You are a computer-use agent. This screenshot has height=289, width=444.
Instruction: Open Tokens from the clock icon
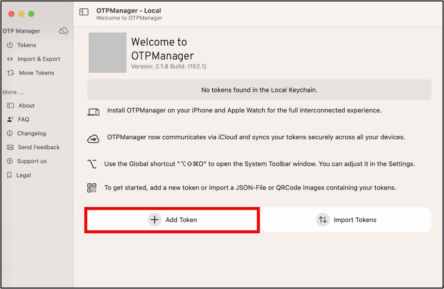point(10,45)
